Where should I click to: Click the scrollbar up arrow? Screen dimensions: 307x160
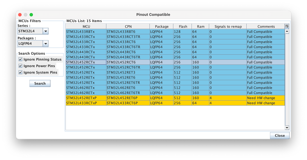pos(287,31)
